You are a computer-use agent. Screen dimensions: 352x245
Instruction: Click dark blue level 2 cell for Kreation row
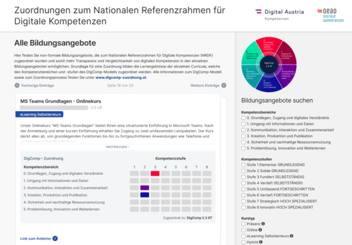[144, 194]
